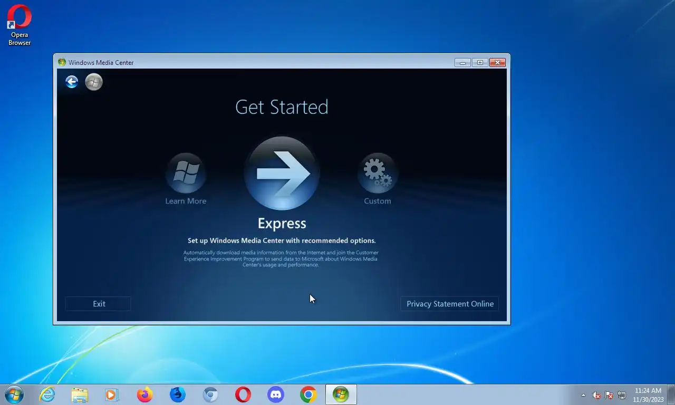The image size is (675, 405).
Task: Click the Express setup label
Action: click(x=282, y=224)
